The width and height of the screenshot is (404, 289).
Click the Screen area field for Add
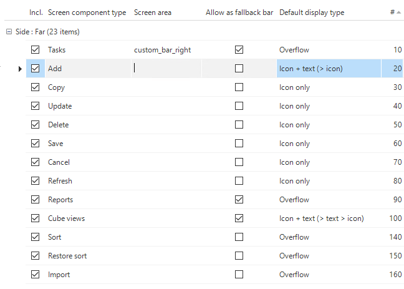166,69
